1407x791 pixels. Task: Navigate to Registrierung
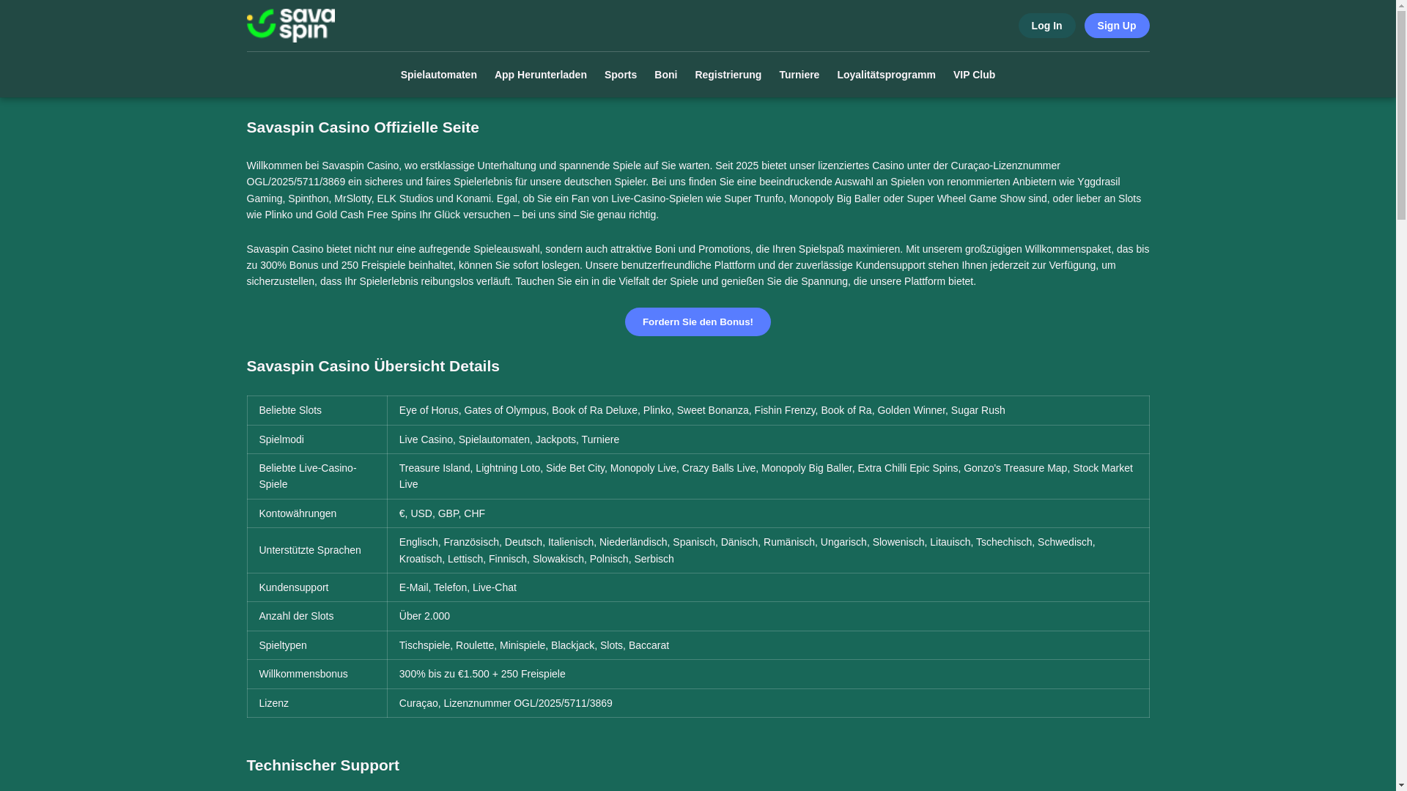pyautogui.click(x=728, y=75)
